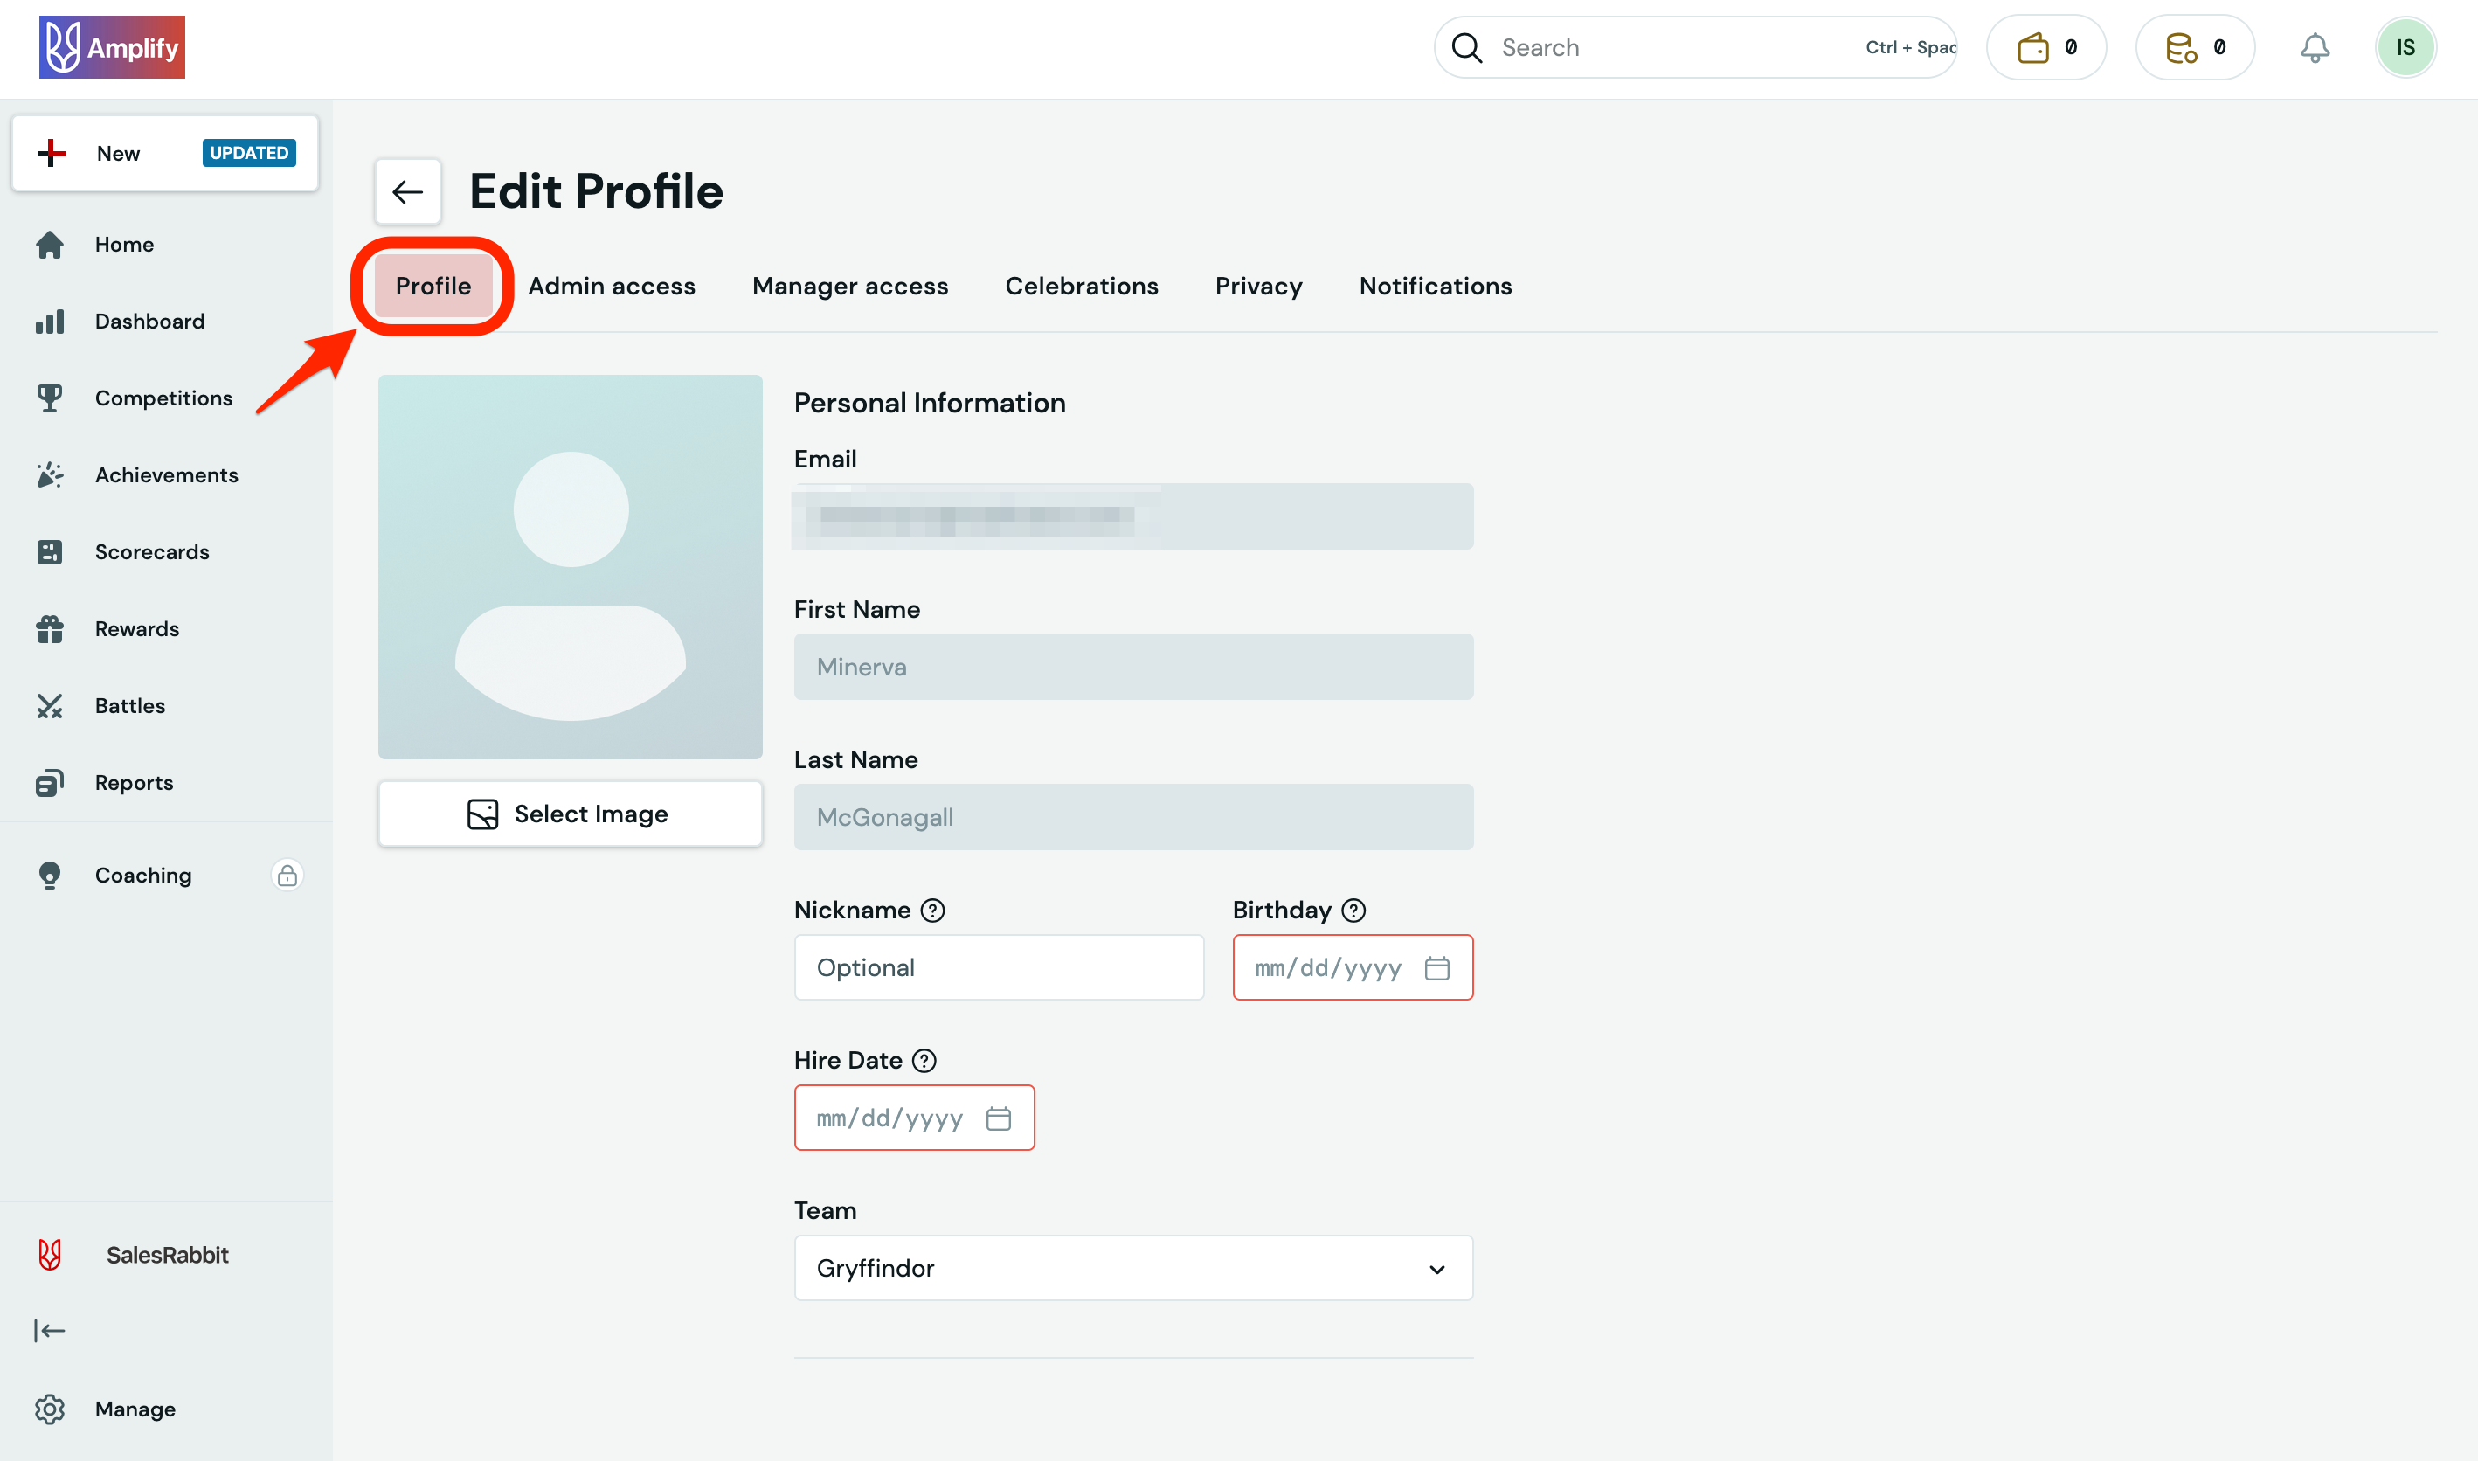
Task: Switch to the Celebrations tab
Action: coord(1080,287)
